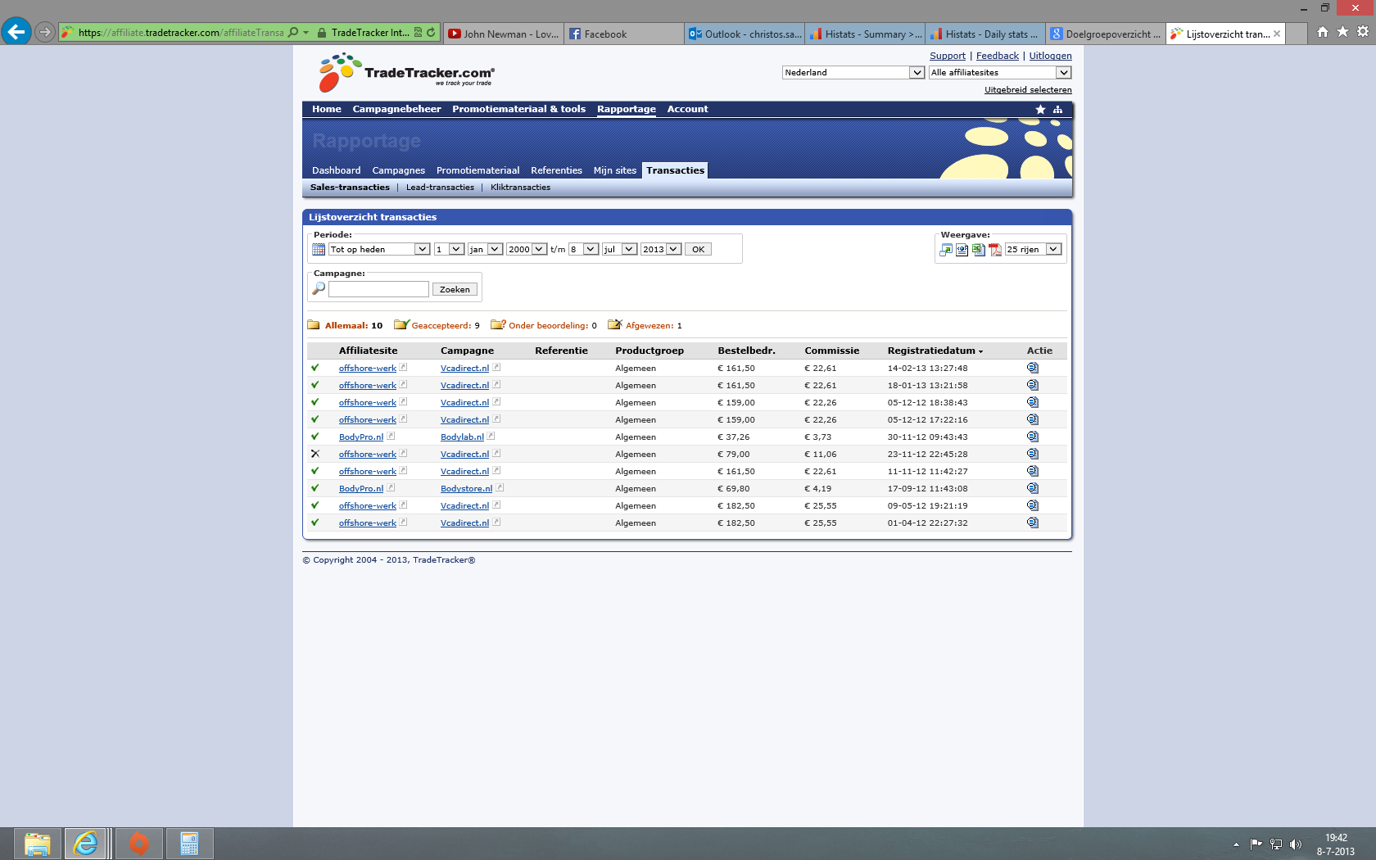Open the browser home icon

click(1322, 32)
